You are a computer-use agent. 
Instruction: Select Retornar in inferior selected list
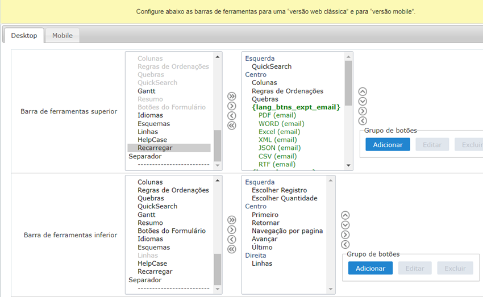point(265,223)
